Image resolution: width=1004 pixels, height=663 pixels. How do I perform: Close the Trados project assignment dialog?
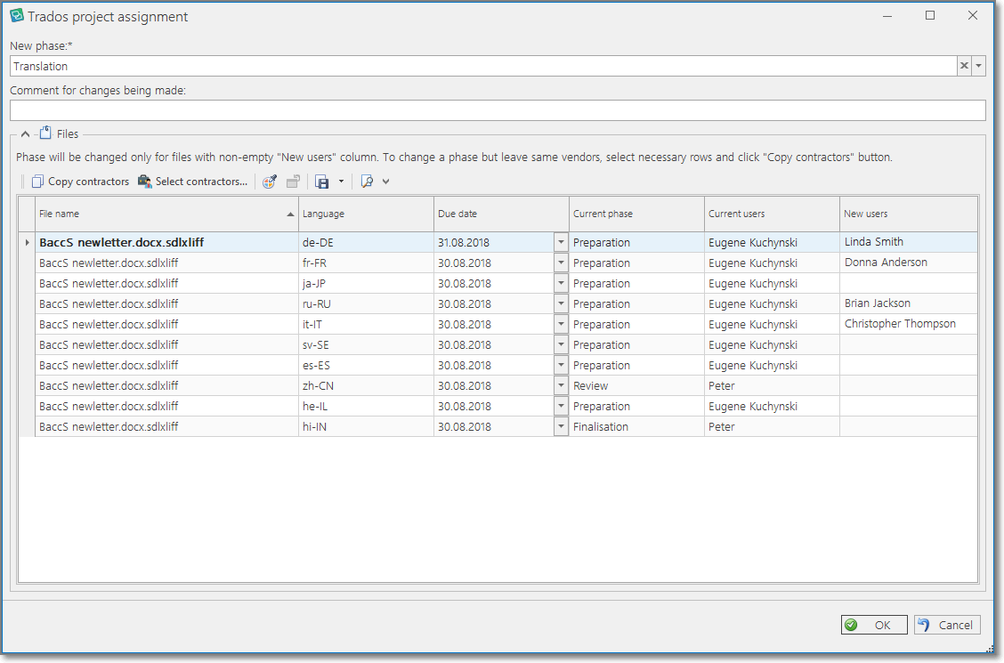[973, 15]
